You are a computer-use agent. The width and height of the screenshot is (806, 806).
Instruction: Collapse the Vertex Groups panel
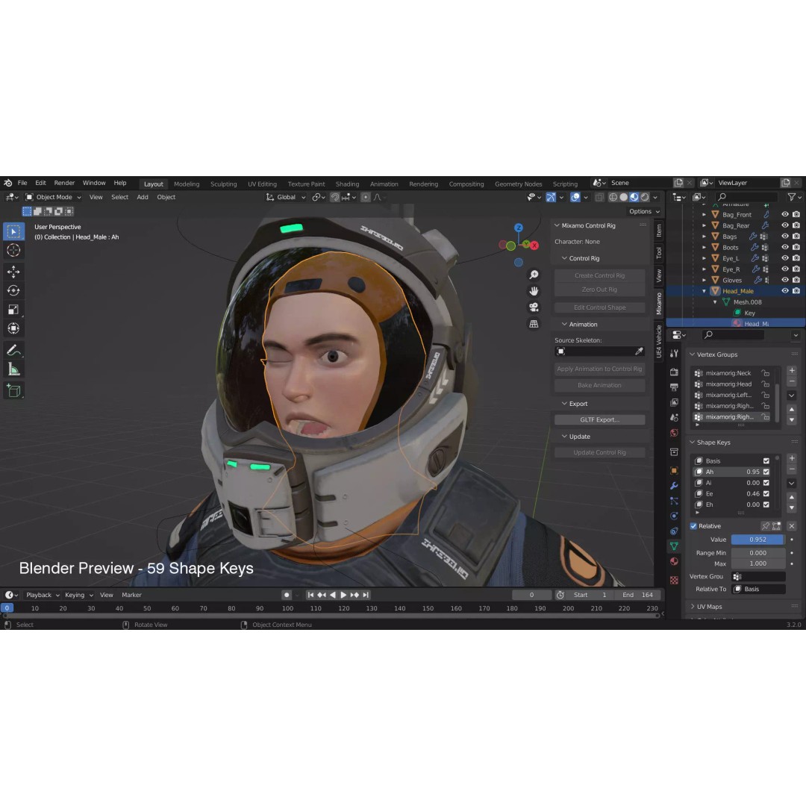coord(693,354)
